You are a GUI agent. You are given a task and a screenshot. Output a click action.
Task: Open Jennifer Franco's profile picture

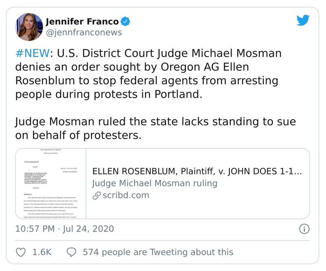click(x=29, y=27)
